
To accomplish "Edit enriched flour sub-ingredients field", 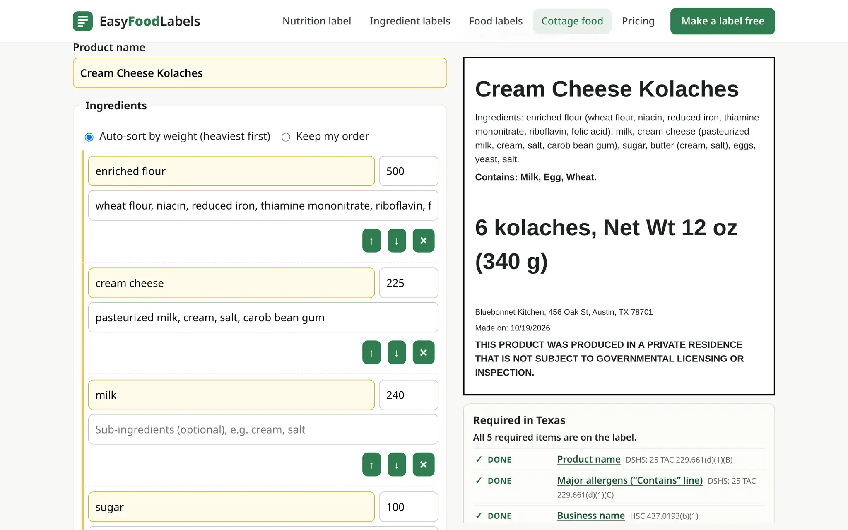I will point(263,205).
